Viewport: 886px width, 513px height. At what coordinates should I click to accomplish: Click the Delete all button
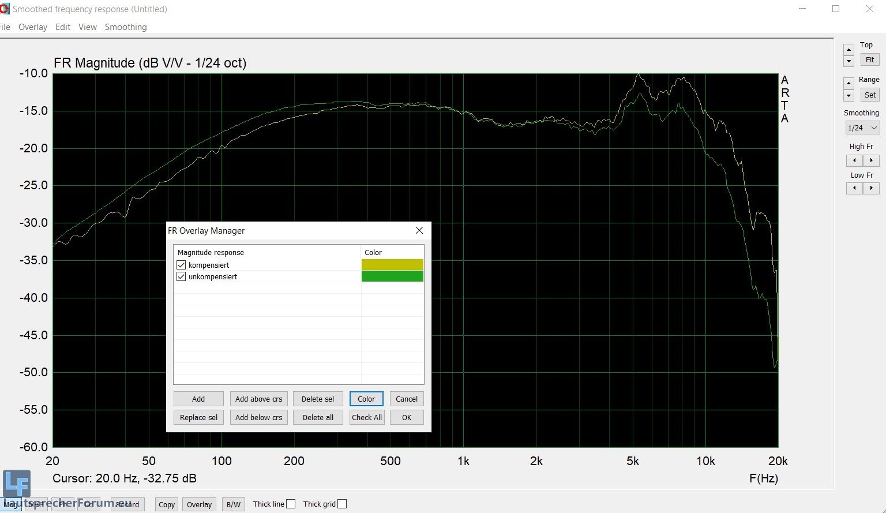tap(318, 417)
